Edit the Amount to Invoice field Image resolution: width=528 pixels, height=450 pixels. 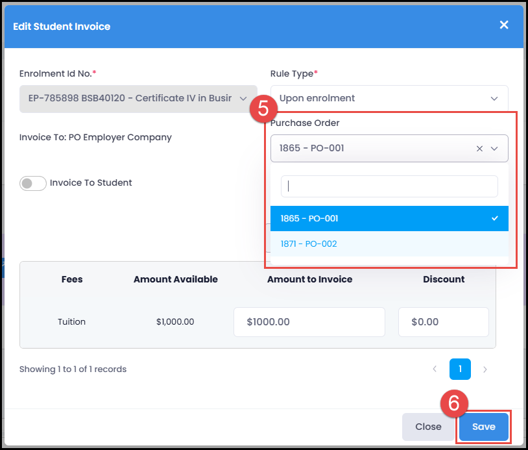point(309,322)
